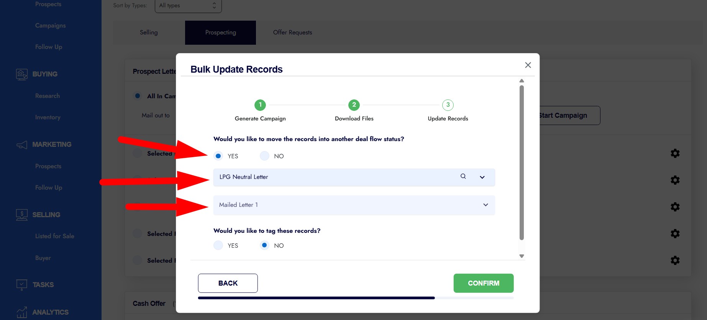Switch to the Selling tab

click(149, 32)
